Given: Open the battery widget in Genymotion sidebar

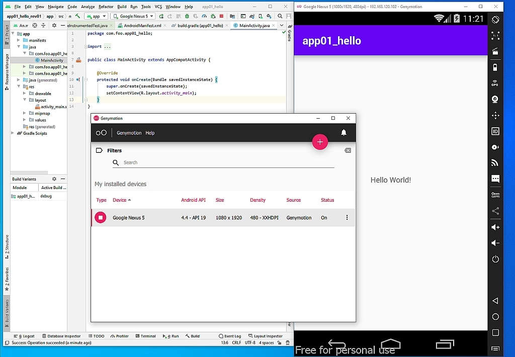Looking at the screenshot, I should (x=495, y=67).
